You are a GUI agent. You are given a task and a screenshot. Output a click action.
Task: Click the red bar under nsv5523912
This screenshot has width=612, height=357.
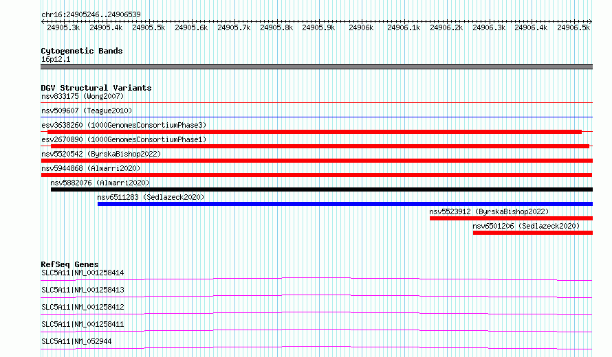click(512, 218)
